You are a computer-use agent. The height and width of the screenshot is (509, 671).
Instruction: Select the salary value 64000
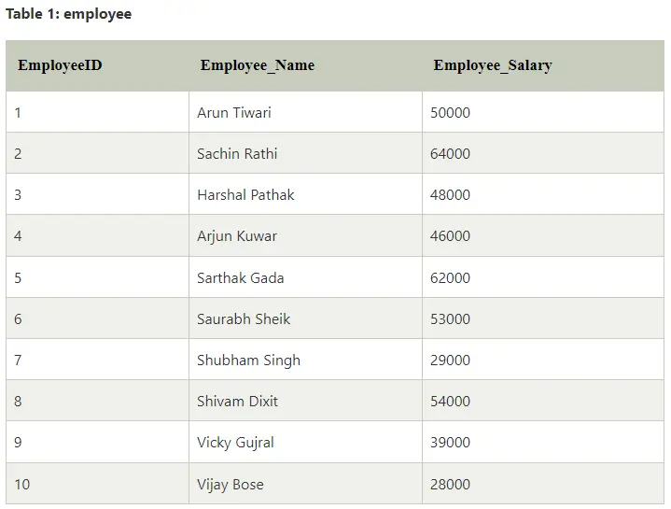pos(450,154)
